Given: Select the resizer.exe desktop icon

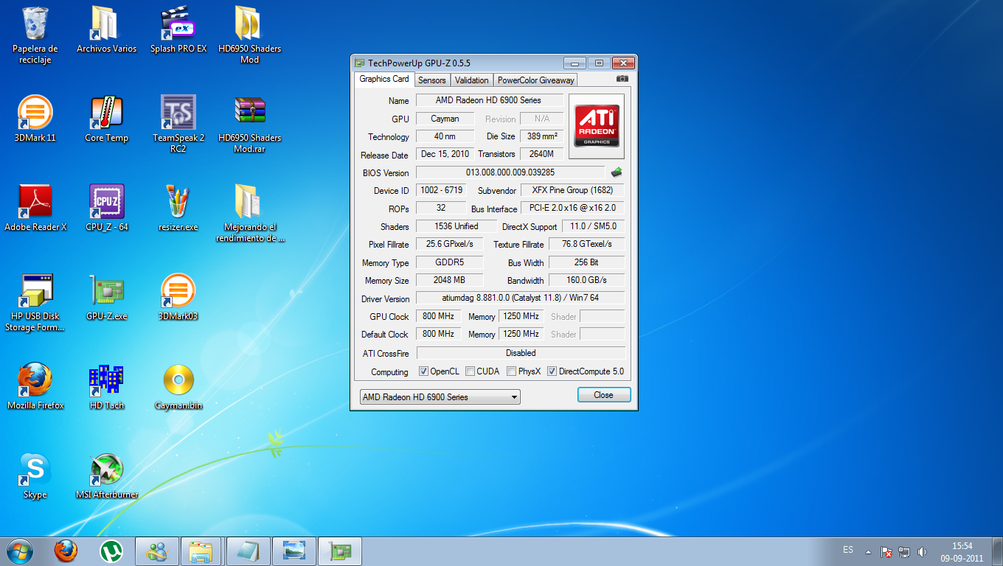Looking at the screenshot, I should tap(178, 202).
